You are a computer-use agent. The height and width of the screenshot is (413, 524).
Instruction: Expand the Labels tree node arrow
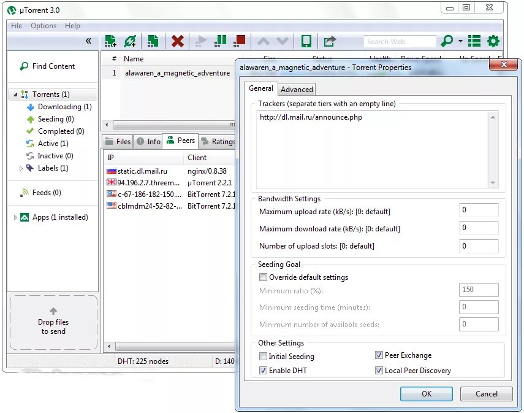tap(21, 168)
